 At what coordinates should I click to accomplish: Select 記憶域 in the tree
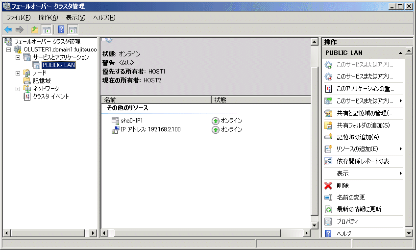tap(42, 81)
